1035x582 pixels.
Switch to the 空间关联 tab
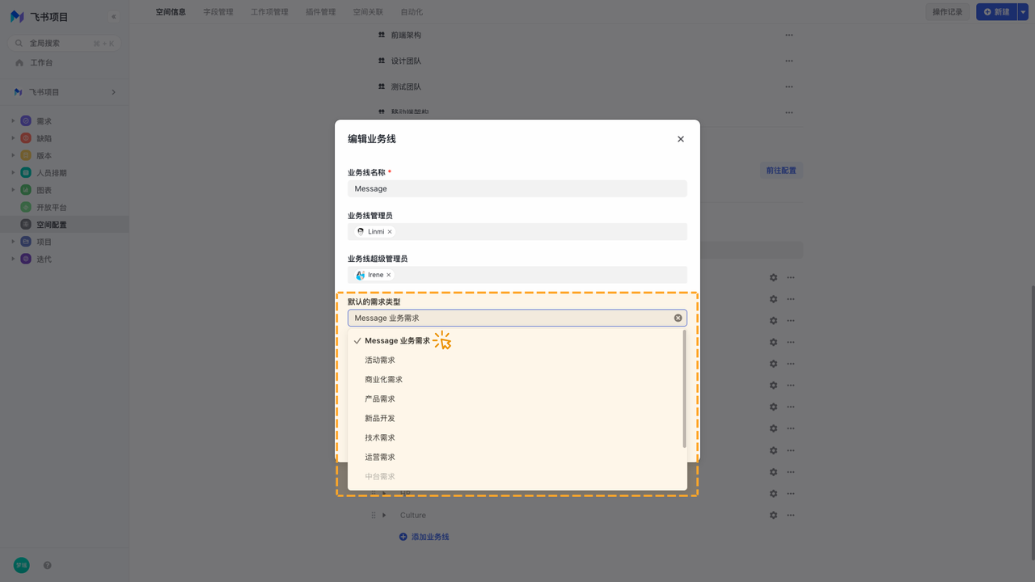point(368,12)
